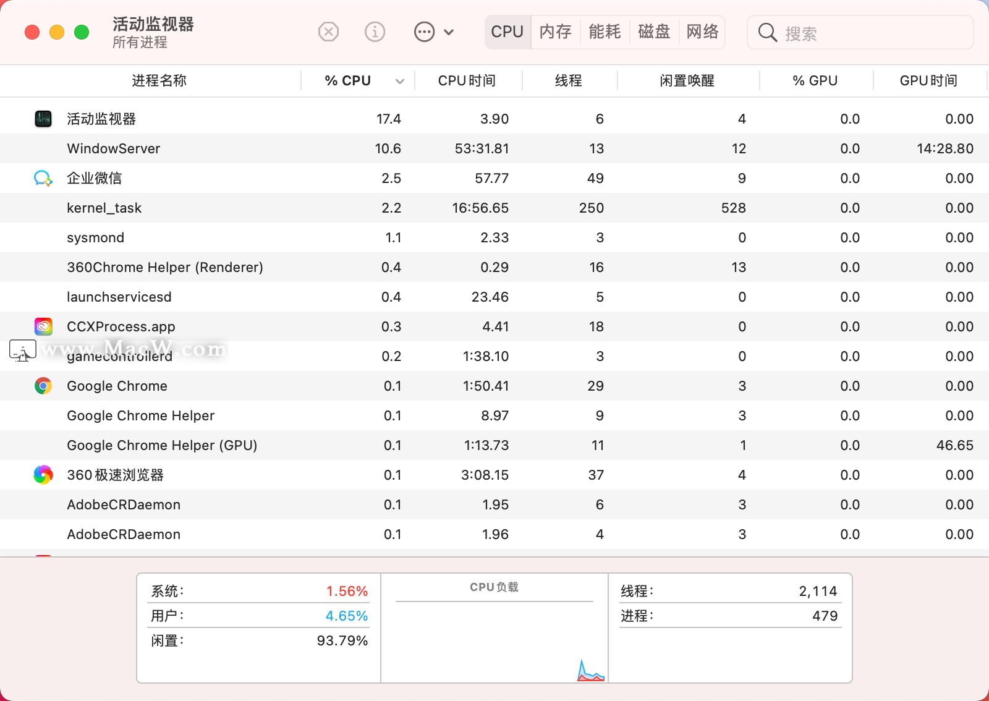This screenshot has width=989, height=701.
Task: Sort by % GPU column header
Action: (815, 80)
